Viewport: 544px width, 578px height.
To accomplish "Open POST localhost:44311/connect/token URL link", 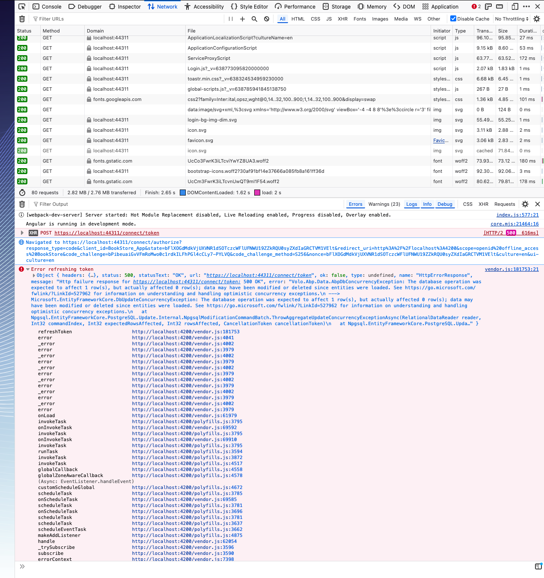I will click(x=107, y=233).
